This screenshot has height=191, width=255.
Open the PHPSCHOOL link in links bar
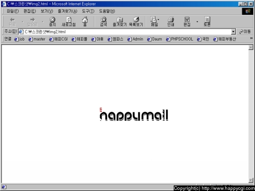click(179, 39)
